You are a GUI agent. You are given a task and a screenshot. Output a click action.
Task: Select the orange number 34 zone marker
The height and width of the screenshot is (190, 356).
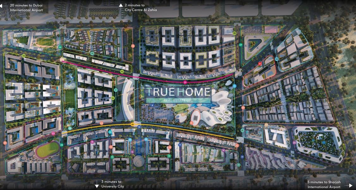click(243, 108)
